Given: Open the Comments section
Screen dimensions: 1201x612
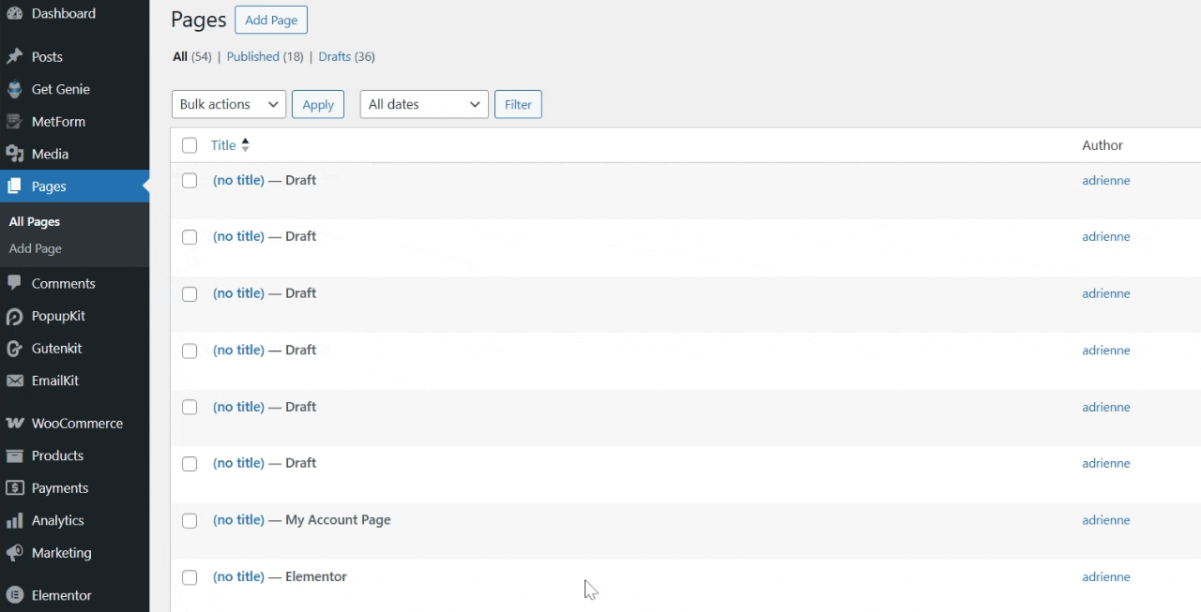Looking at the screenshot, I should point(64,283).
